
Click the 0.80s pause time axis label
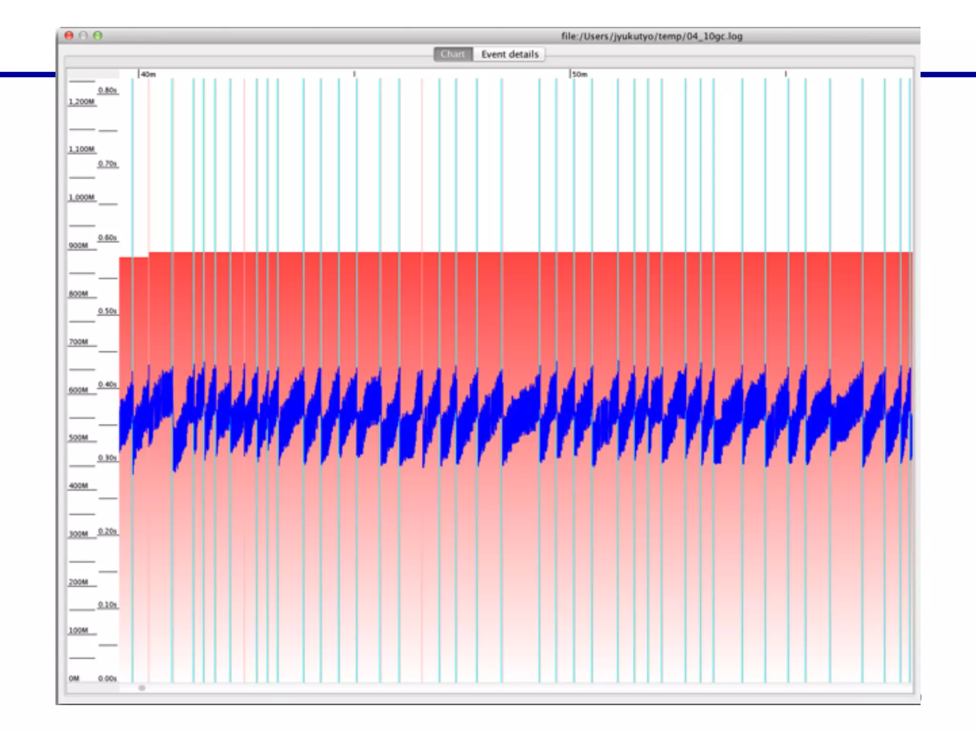tap(108, 90)
